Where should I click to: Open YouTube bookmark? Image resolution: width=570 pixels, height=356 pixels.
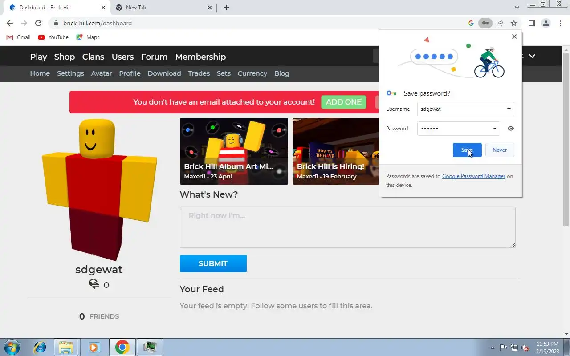53,37
